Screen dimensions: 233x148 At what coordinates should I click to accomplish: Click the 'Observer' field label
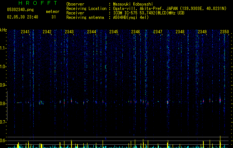(75, 4)
